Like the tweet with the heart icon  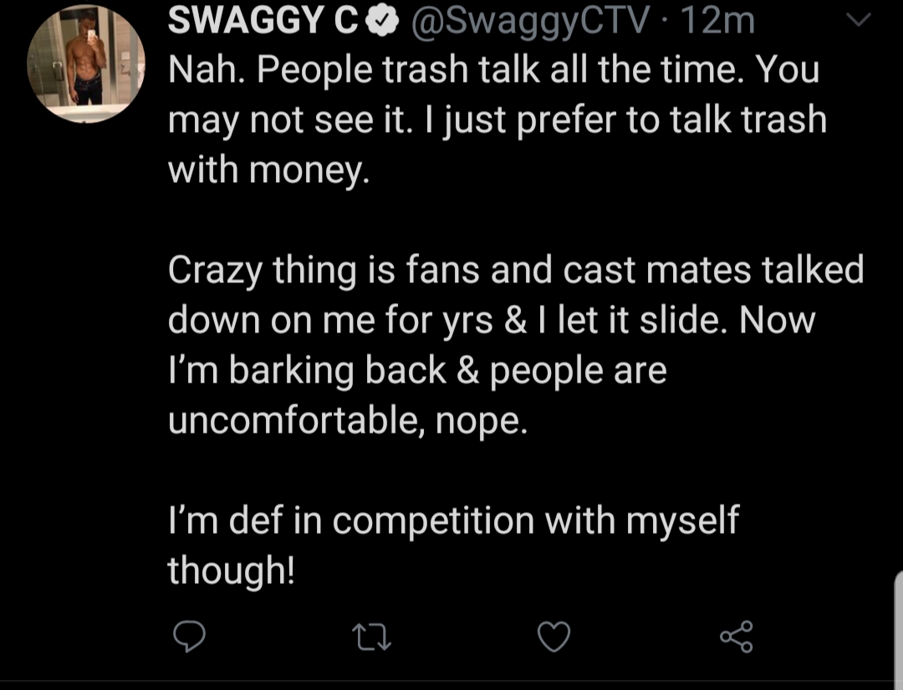click(x=554, y=637)
